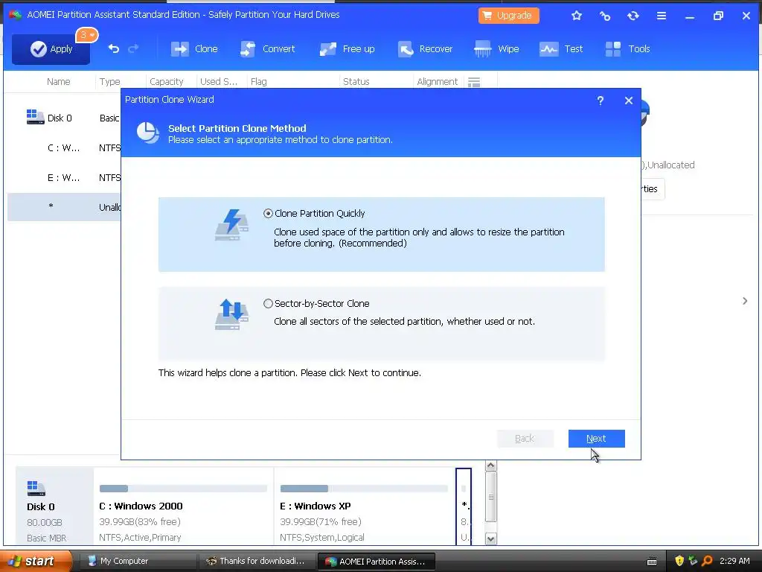The height and width of the screenshot is (572, 762).
Task: Open help in Partition Clone Wizard
Action: [601, 101]
